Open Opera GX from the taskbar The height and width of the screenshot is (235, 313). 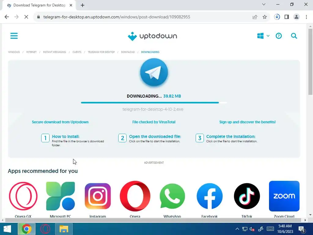point(45,229)
